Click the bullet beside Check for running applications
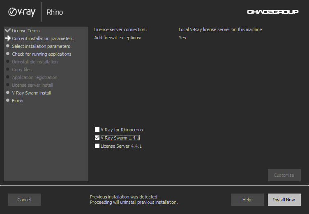The height and width of the screenshot is (214, 309). coord(8,54)
